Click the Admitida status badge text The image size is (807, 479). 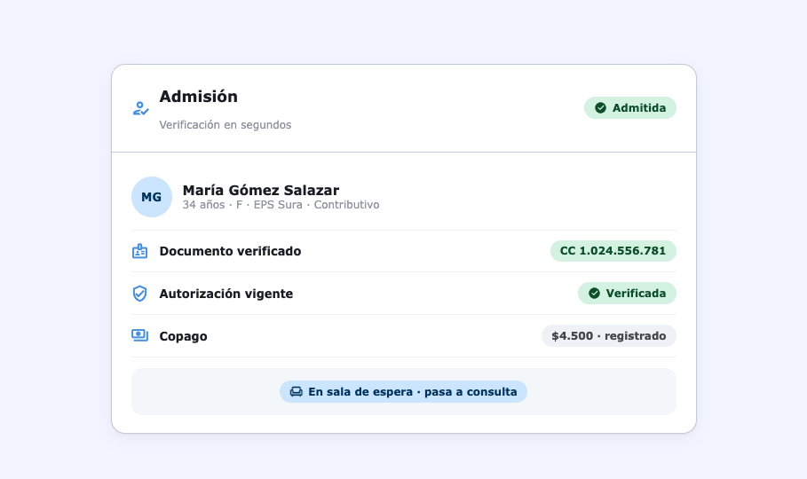coord(638,107)
